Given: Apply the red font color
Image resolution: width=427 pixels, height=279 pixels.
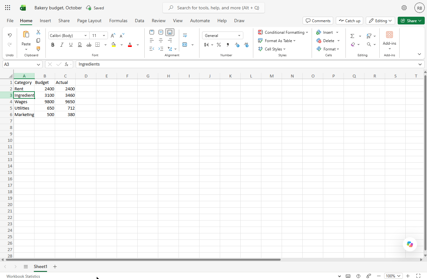Looking at the screenshot, I should pos(130,45).
